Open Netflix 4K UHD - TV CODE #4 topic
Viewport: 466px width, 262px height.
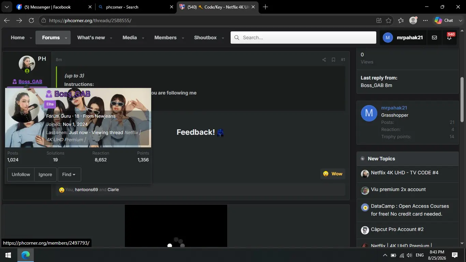[x=405, y=173]
